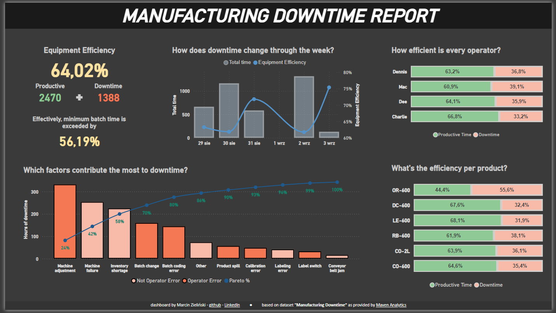
Task: Click the 64,02% Equipment Efficiency value
Action: coord(79,71)
